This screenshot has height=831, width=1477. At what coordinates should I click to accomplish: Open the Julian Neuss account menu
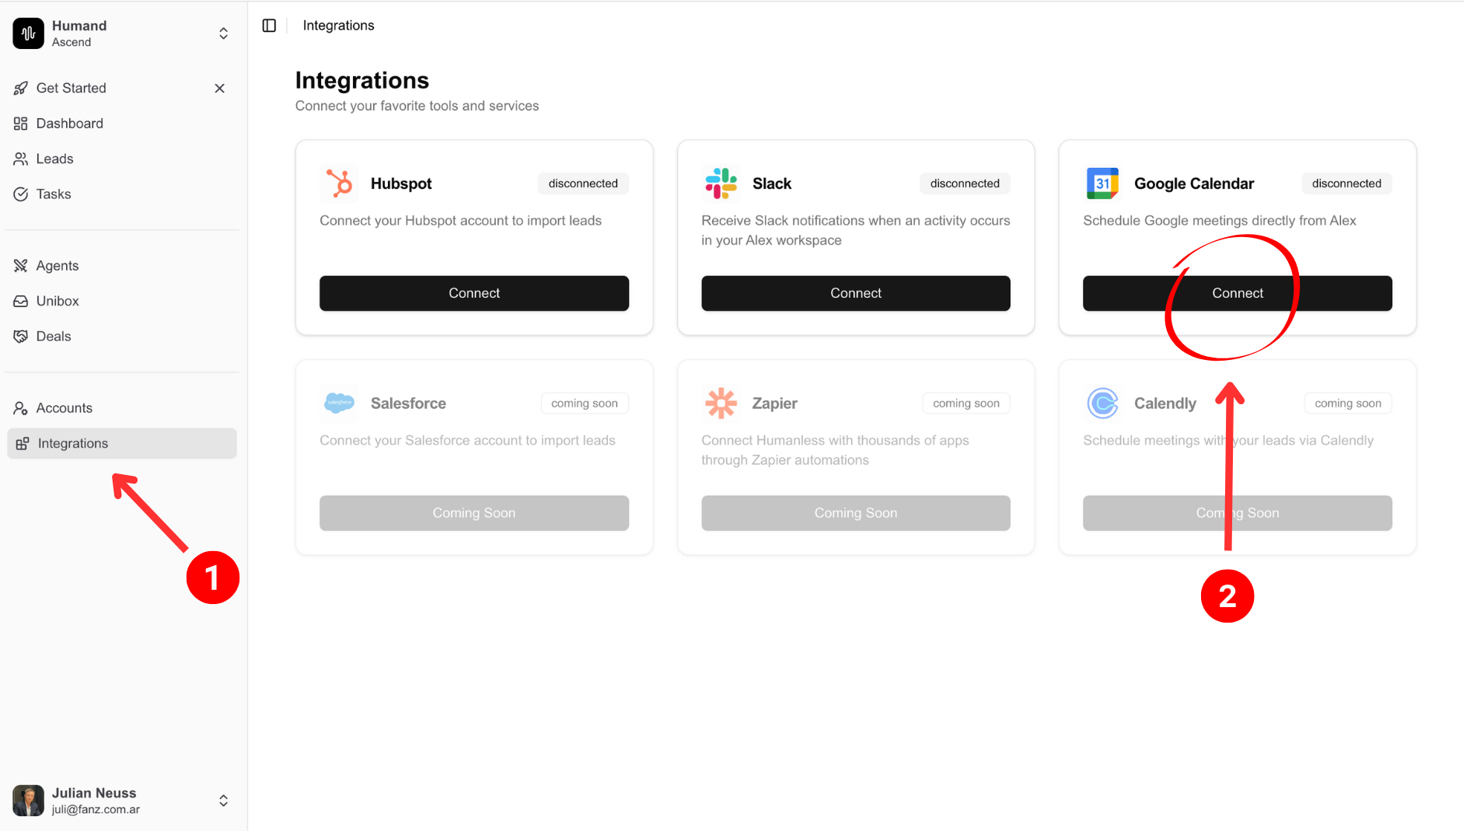[223, 801]
